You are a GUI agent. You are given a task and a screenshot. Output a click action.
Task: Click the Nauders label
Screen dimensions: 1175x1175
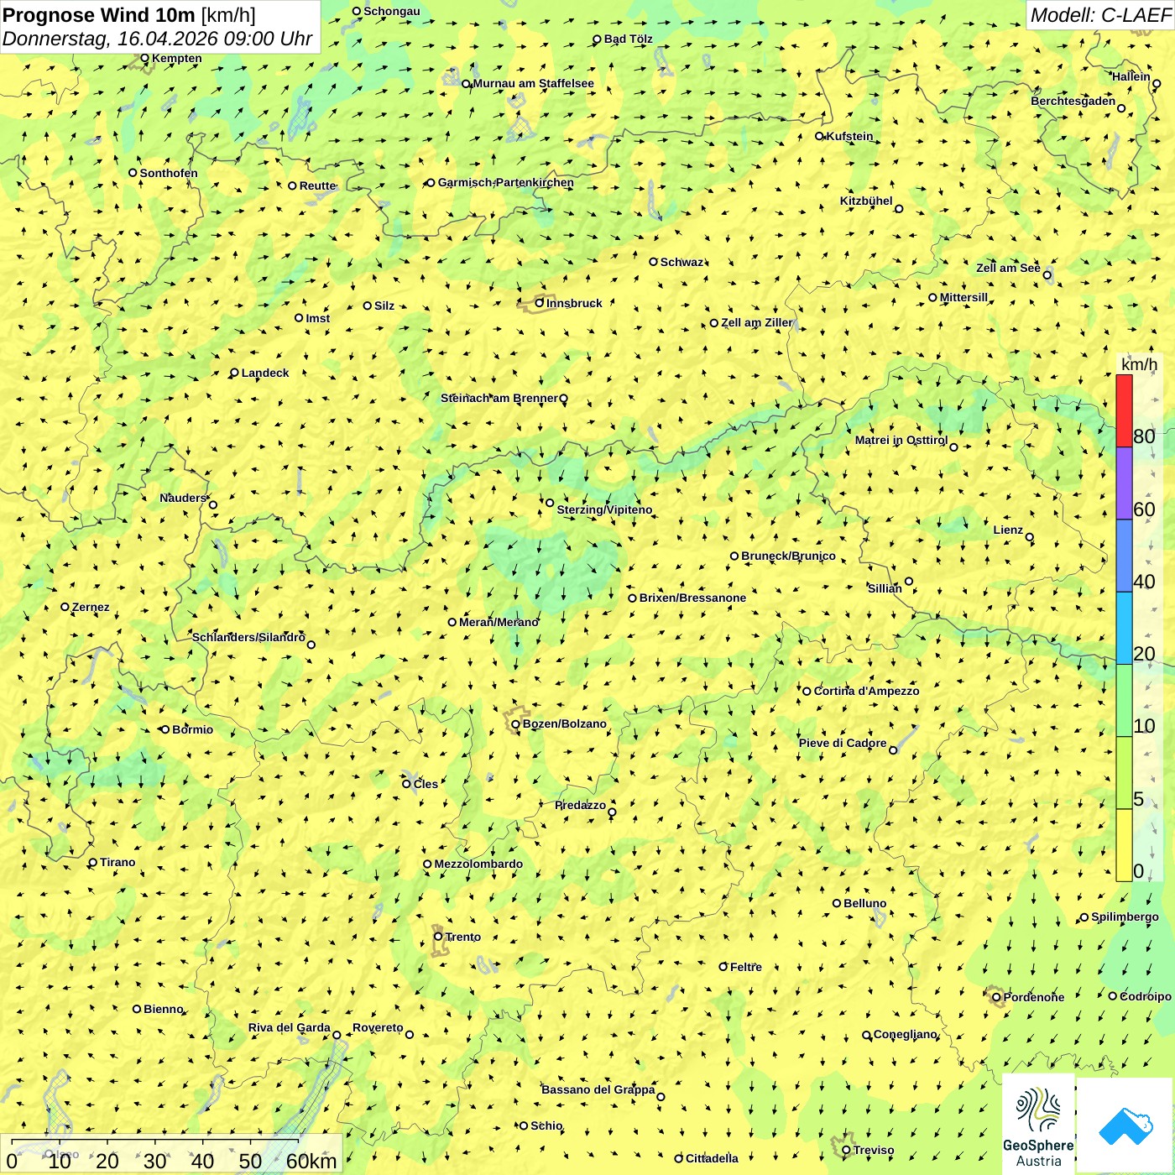[x=183, y=498]
